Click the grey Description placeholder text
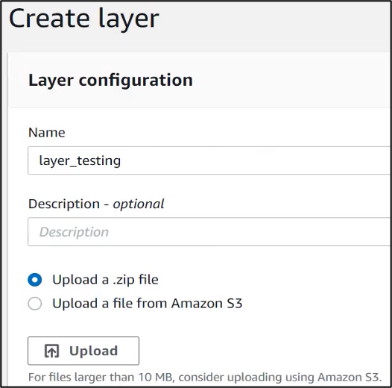Viewport: 392px width, 388px height. [74, 232]
